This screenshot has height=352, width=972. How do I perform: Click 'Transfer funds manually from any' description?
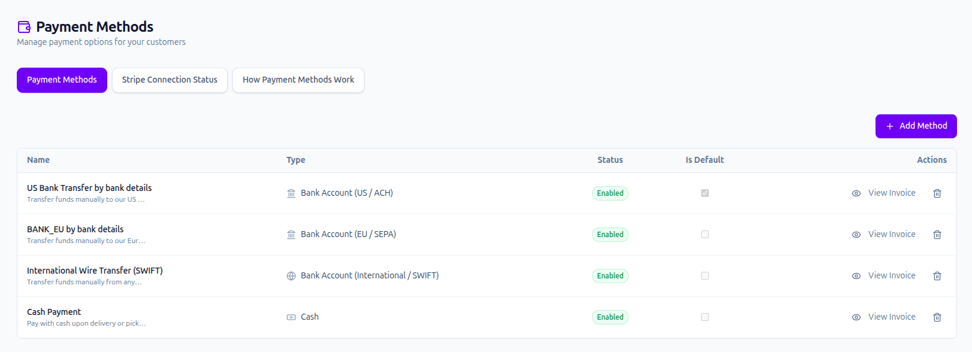click(84, 283)
